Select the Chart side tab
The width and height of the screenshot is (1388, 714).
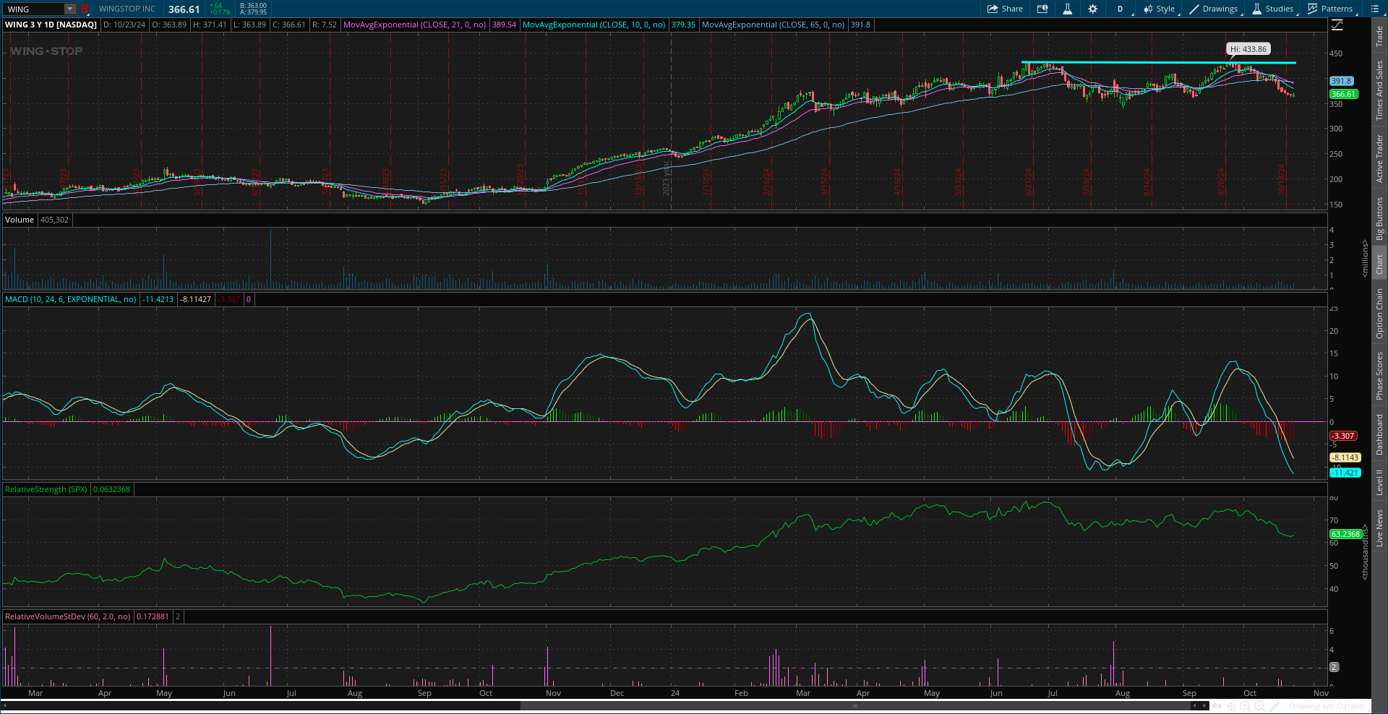tap(1379, 264)
